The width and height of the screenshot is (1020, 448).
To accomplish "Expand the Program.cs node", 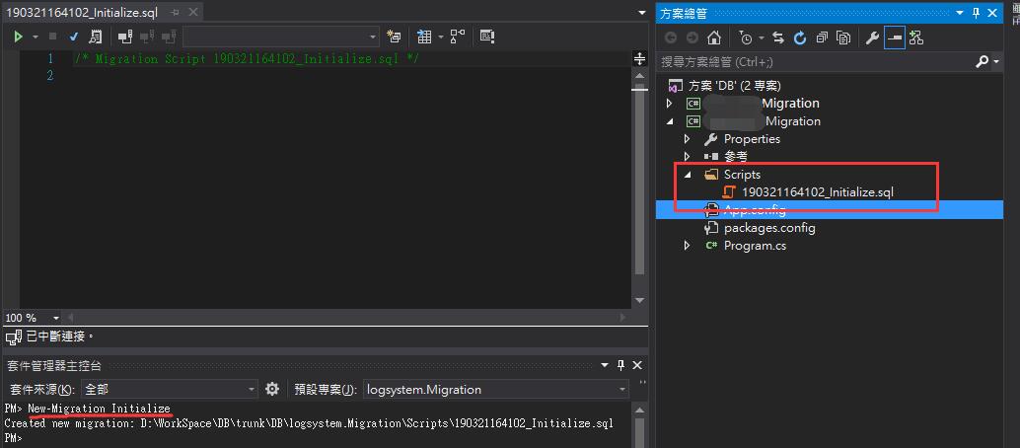I will [687, 246].
